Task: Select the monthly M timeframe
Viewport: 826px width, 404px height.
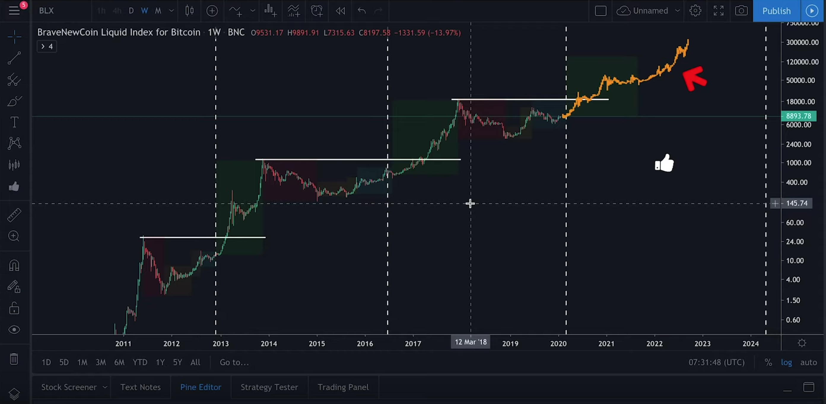Action: tap(158, 11)
